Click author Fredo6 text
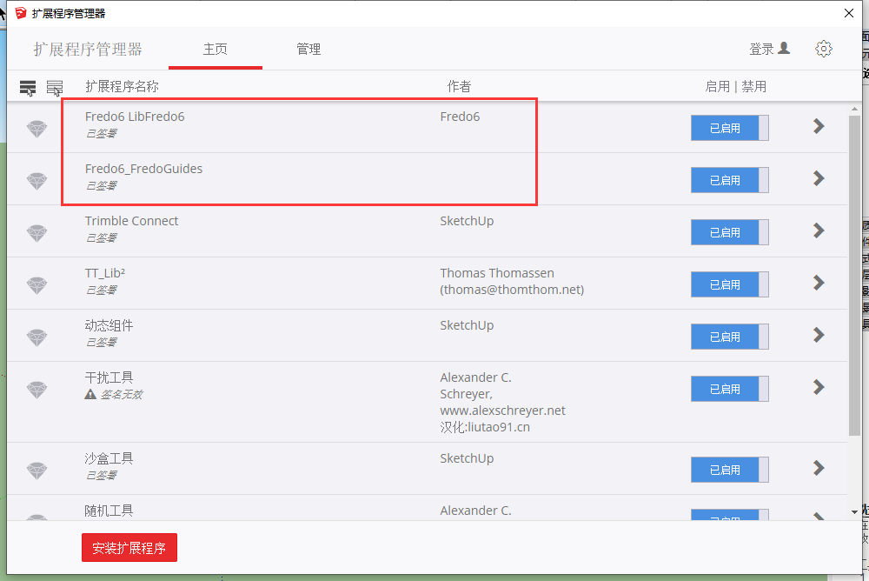 (x=460, y=117)
